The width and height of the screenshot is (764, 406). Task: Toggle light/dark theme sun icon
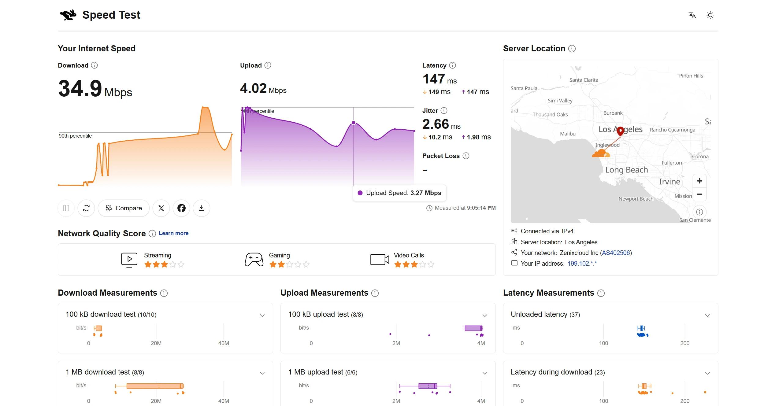click(x=710, y=15)
